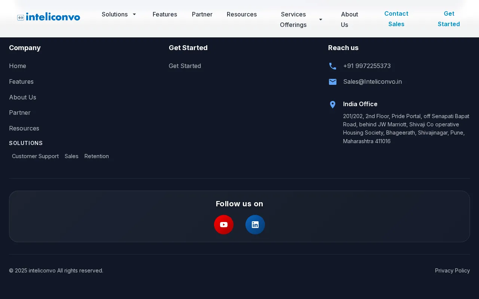Open the YouTube social icon
Image resolution: width=479 pixels, height=299 pixels.
coord(224,225)
